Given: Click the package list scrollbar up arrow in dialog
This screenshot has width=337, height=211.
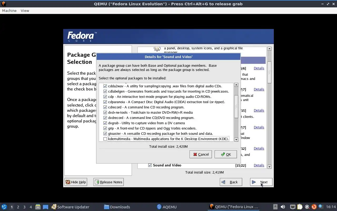Looking at the screenshot, I should pyautogui.click(x=236, y=85).
